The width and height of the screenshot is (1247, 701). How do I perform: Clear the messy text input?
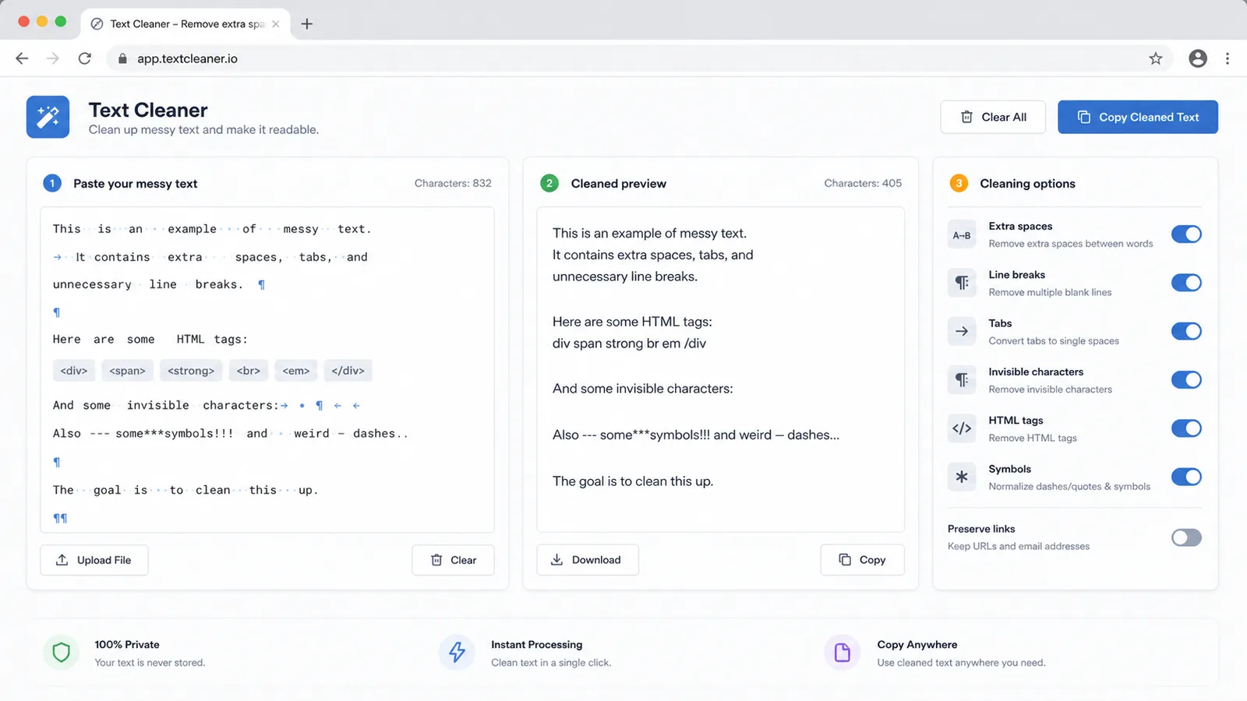click(453, 560)
